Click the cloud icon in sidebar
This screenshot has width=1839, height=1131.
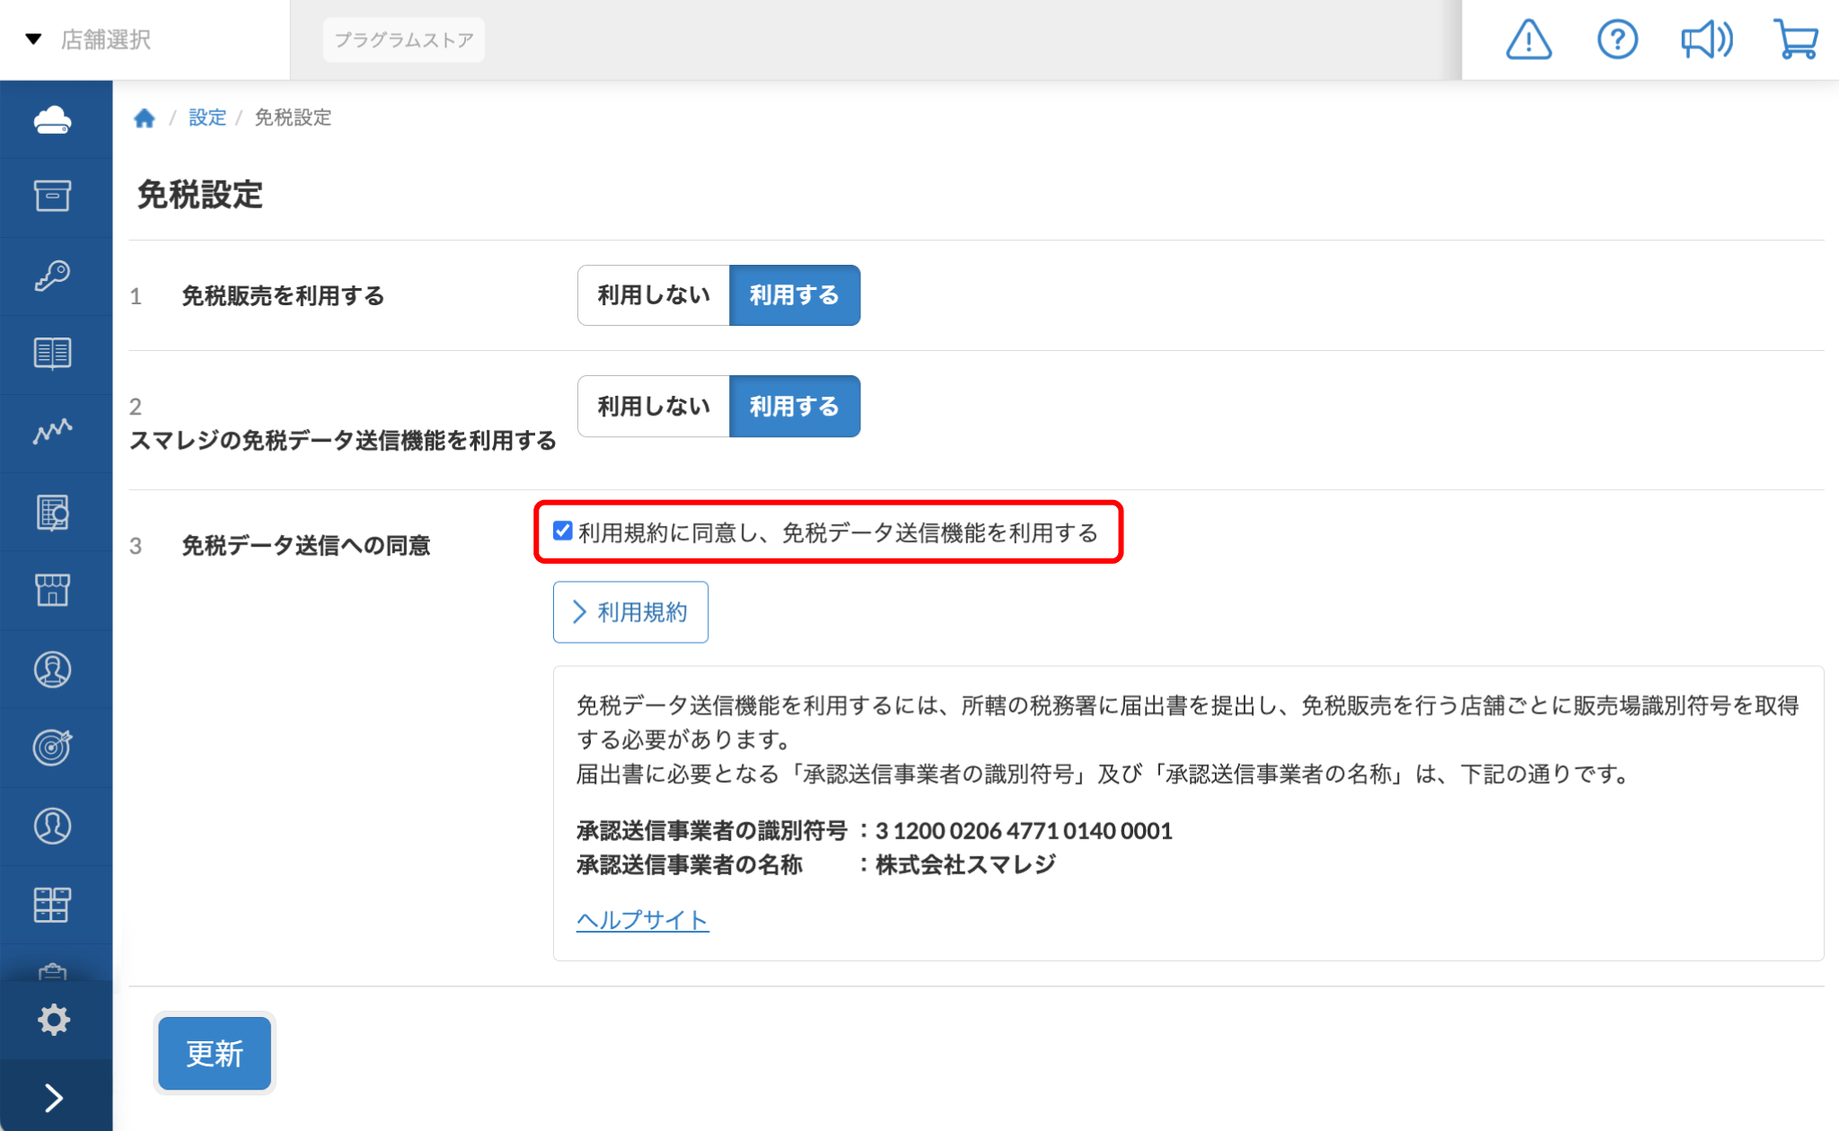click(53, 119)
